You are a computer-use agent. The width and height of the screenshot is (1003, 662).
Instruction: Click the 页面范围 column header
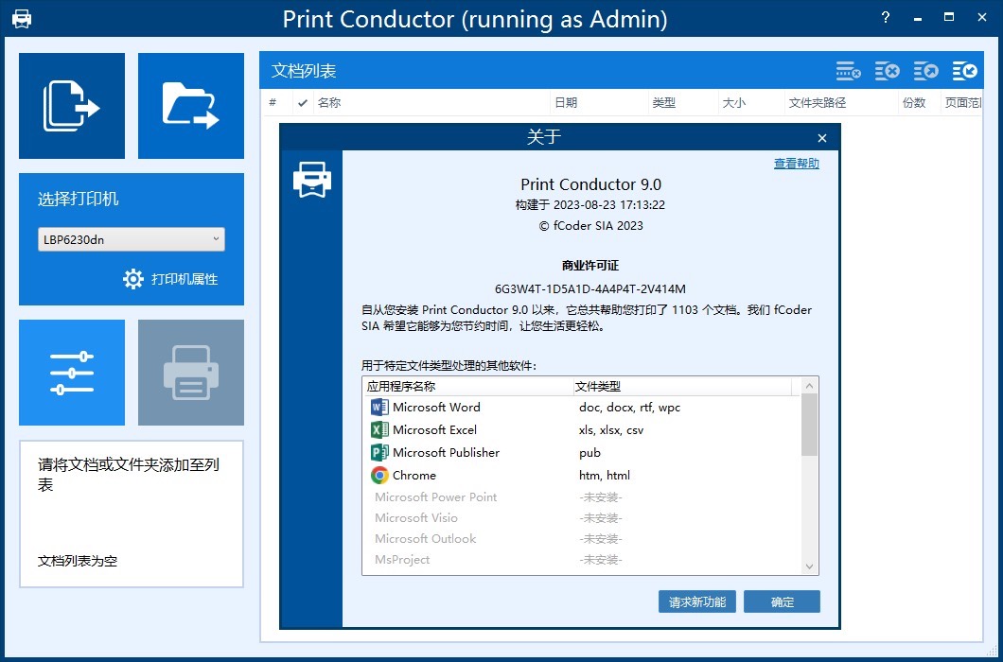coord(961,102)
